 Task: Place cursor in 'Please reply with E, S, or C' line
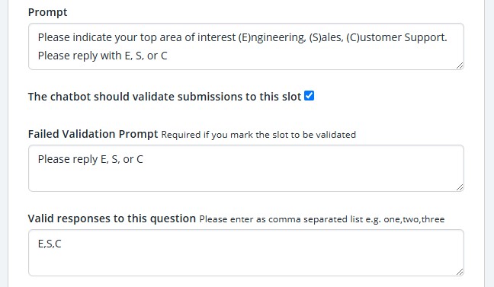point(102,56)
